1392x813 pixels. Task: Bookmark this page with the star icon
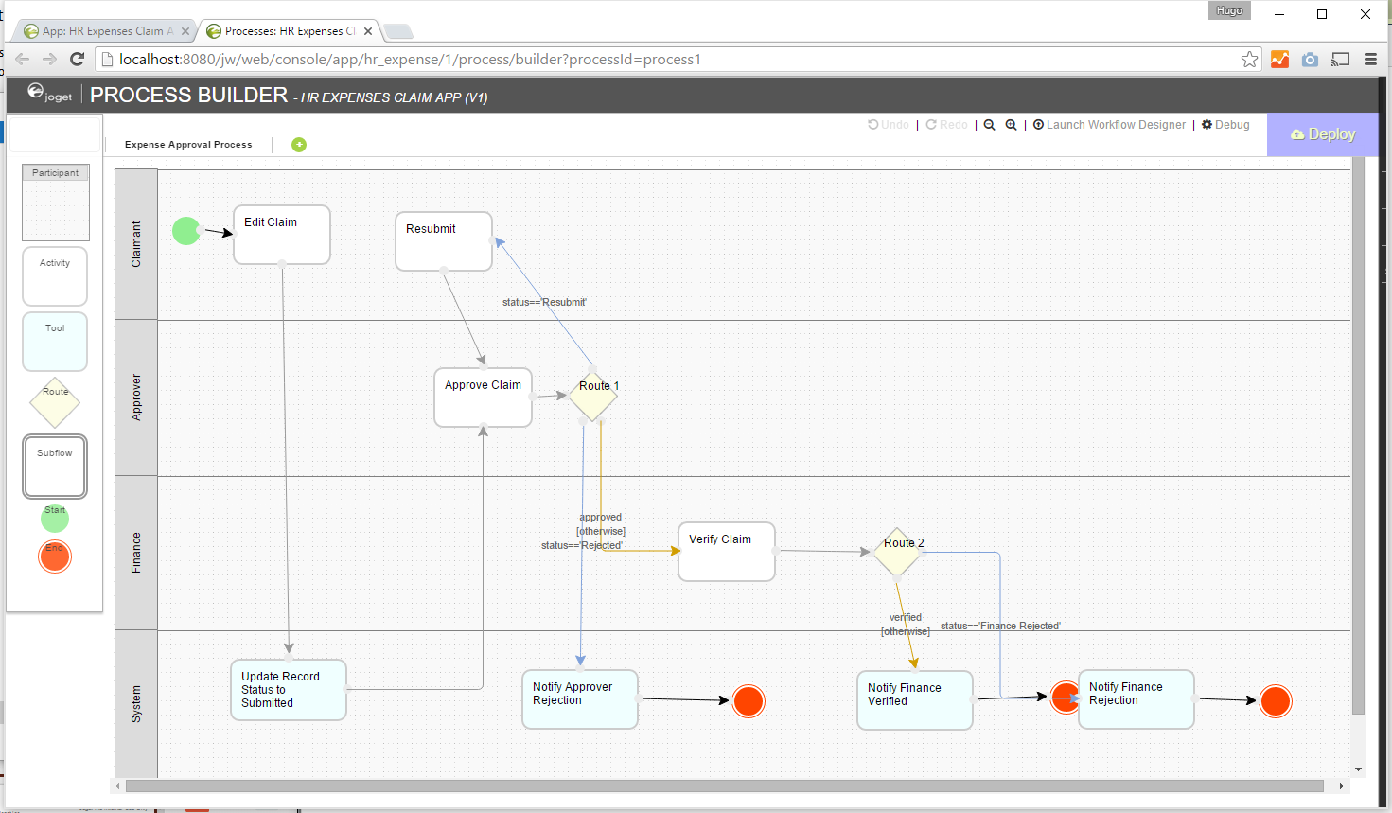pyautogui.click(x=1250, y=60)
